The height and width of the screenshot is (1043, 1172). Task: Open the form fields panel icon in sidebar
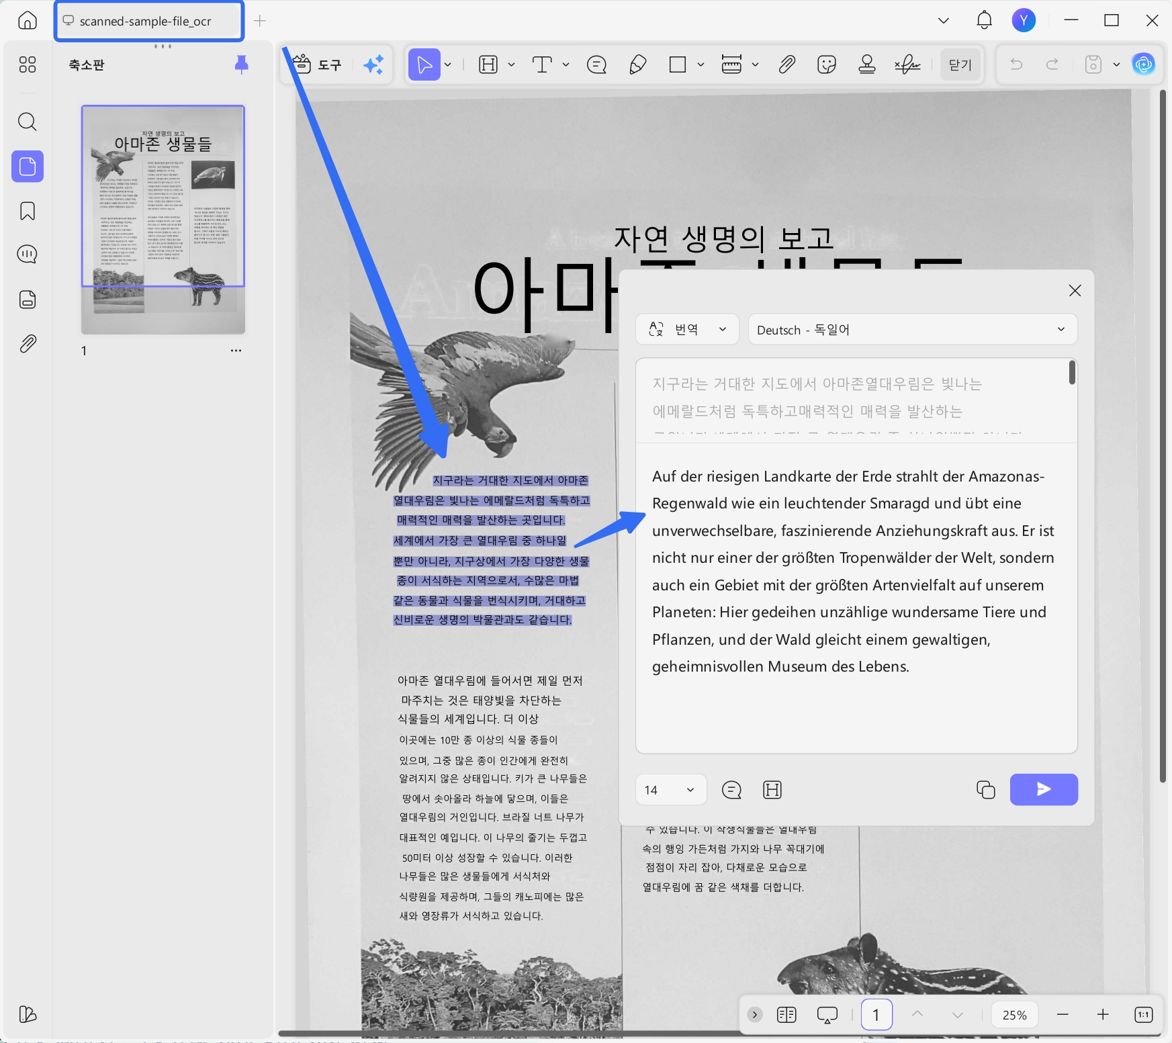tap(28, 299)
